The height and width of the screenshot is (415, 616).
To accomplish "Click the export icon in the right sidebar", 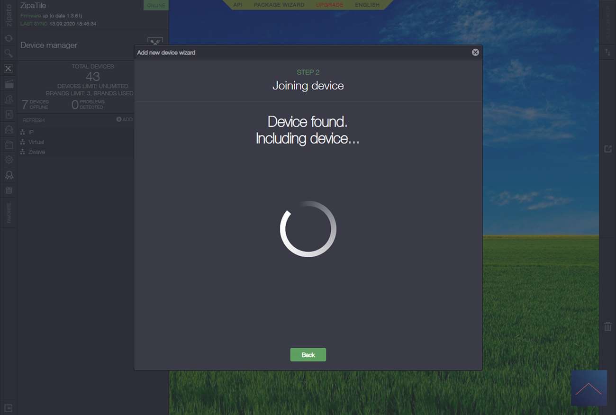I will pos(608,149).
